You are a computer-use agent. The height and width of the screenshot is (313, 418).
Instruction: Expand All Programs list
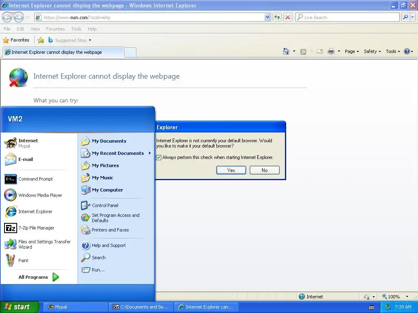(39, 277)
